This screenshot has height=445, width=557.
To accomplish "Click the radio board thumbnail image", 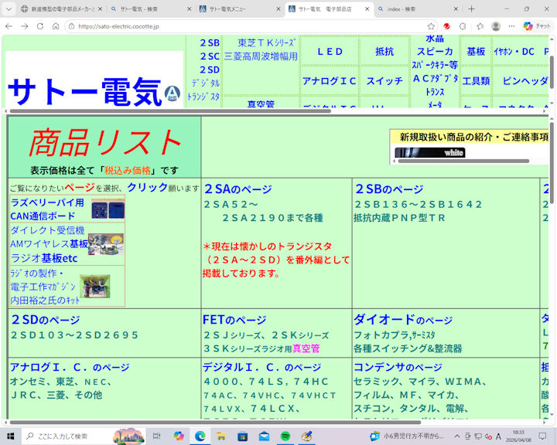I will [x=106, y=244].
